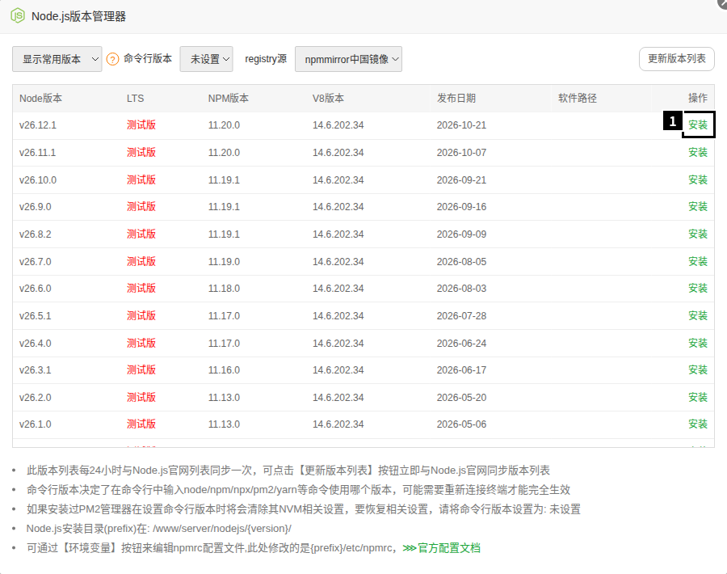Click release date 2026-08-05
The image size is (727, 574).
(x=461, y=262)
